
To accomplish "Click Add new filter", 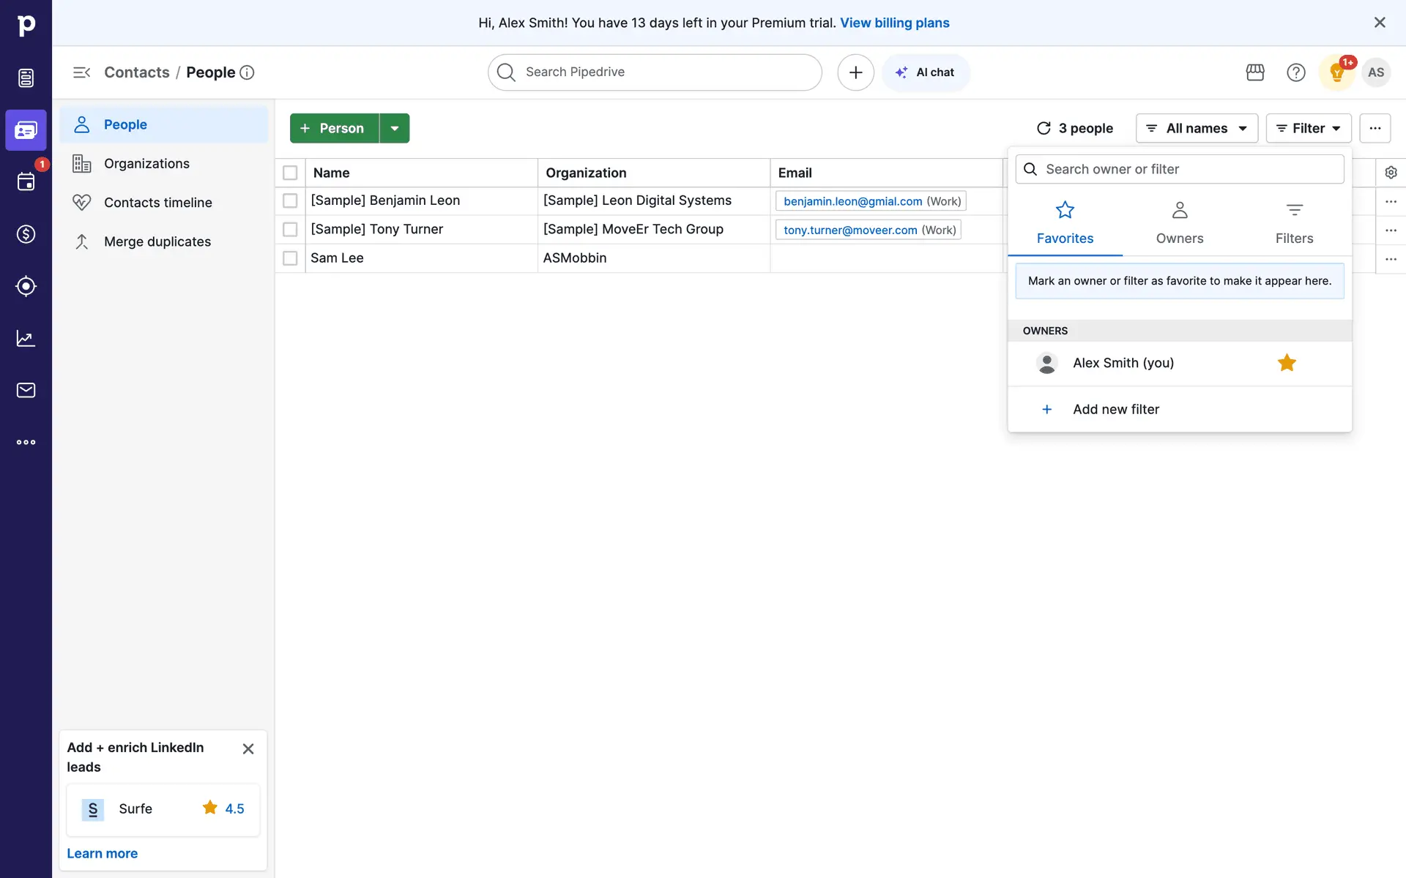I will click(x=1115, y=410).
